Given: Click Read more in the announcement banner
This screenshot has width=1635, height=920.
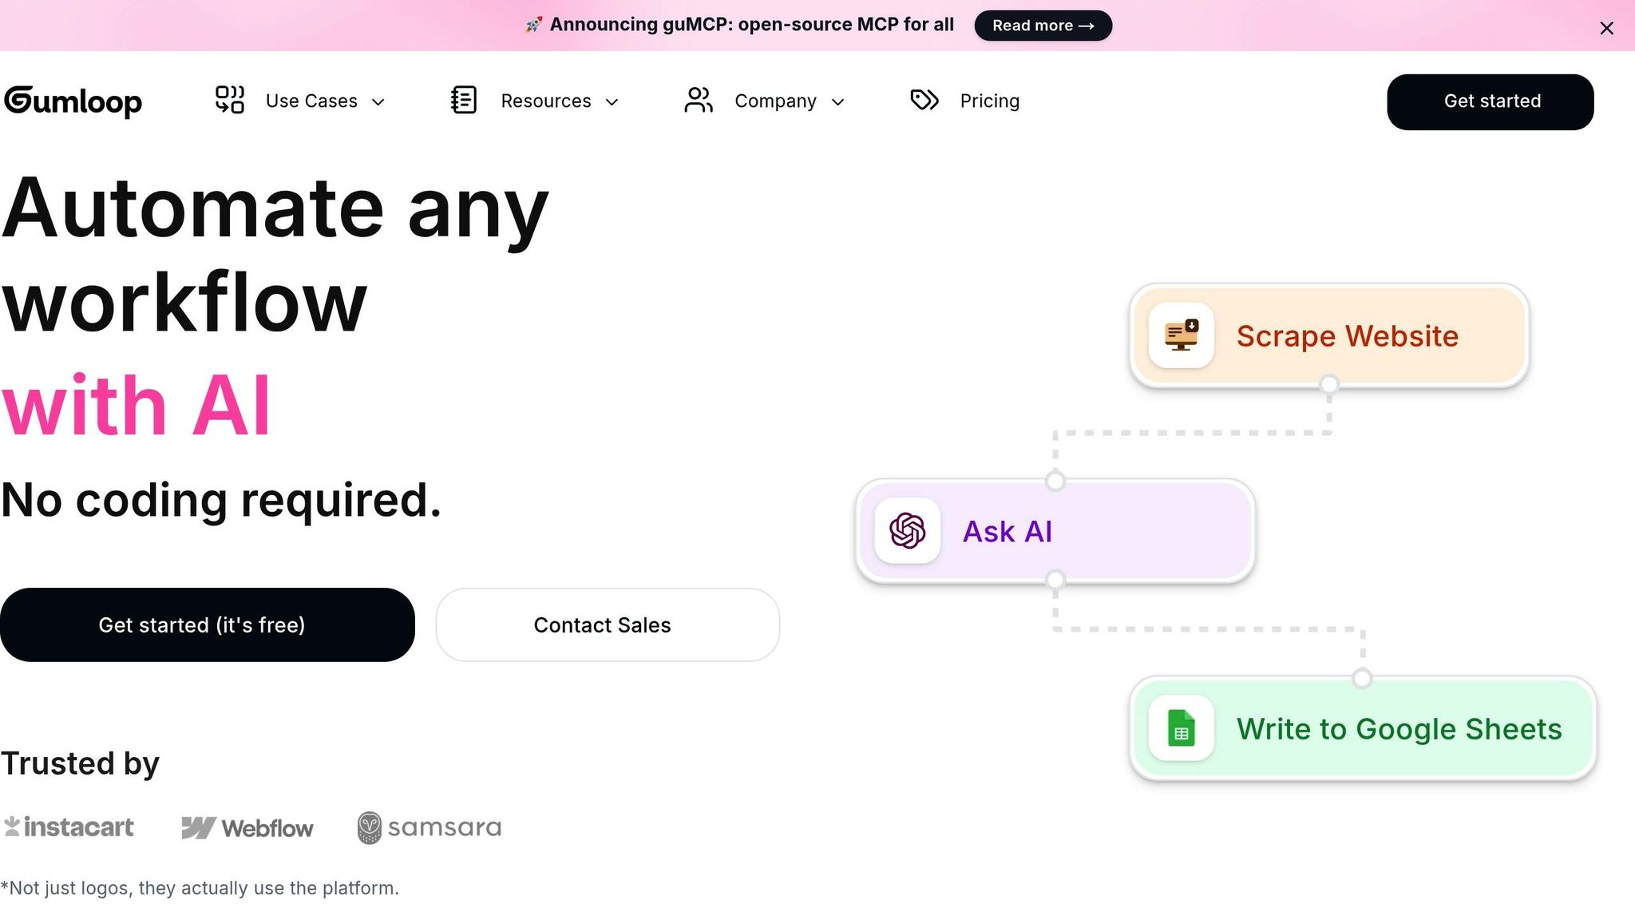Looking at the screenshot, I should tap(1043, 26).
